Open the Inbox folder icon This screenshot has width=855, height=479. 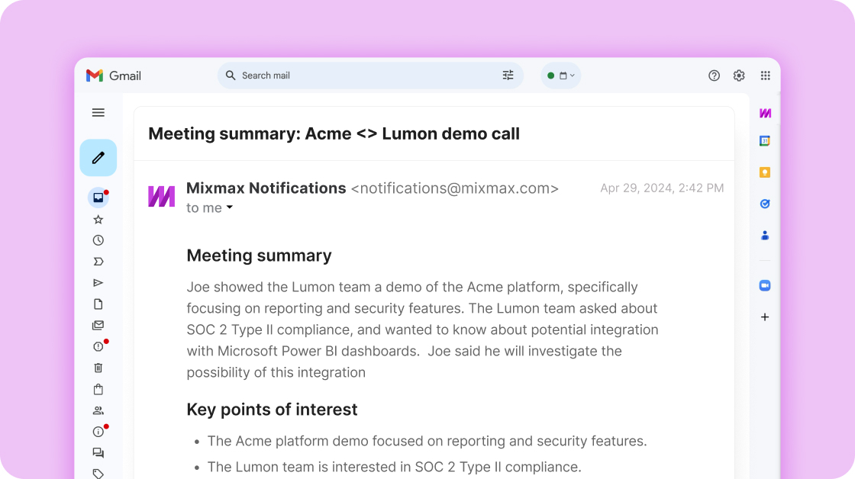pos(98,198)
